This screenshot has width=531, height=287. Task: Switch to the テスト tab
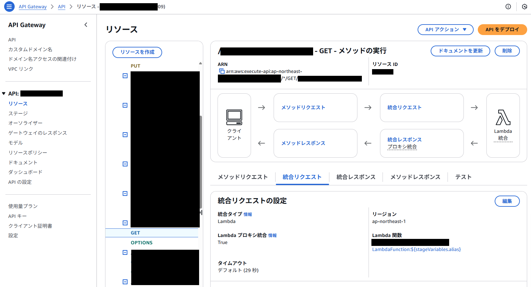point(463,177)
